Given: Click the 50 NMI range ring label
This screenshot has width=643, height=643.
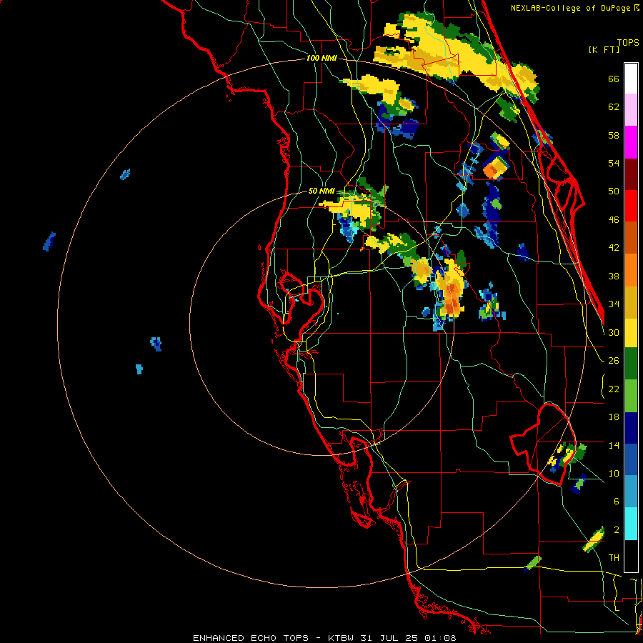Looking at the screenshot, I should pos(321,191).
